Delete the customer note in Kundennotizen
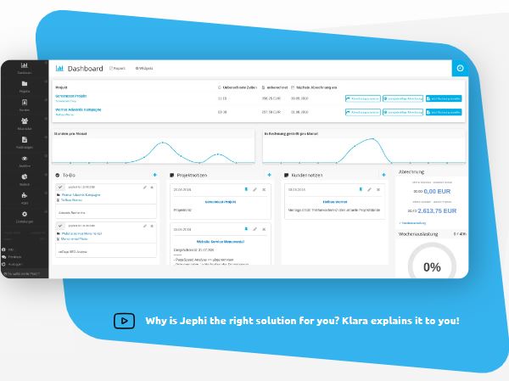Image resolution: width=509 pixels, height=381 pixels. point(378,189)
